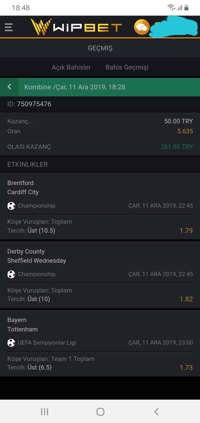Open Derby County vs Sheffield Wednesday event

pyautogui.click(x=100, y=274)
